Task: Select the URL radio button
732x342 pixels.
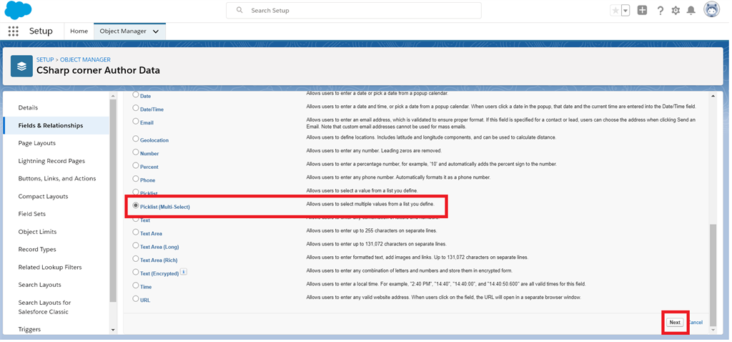Action: [136, 298]
